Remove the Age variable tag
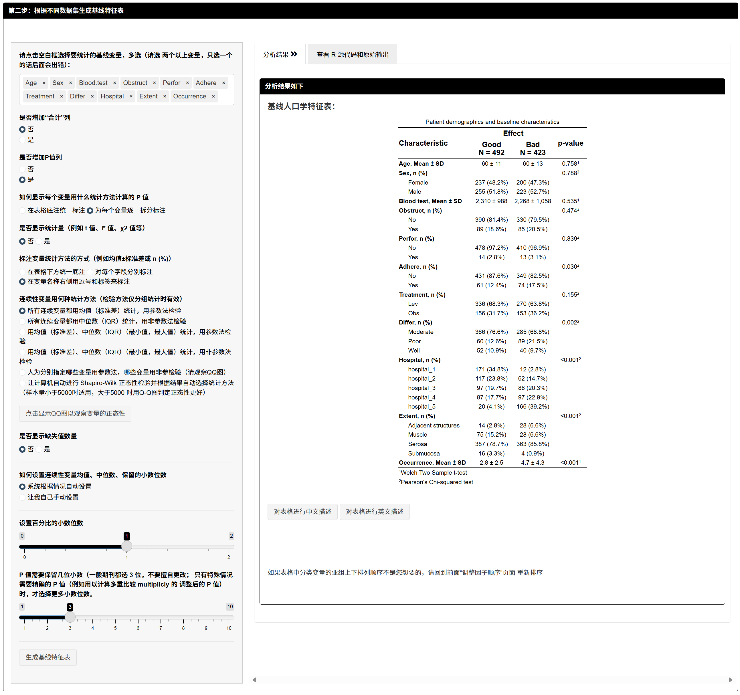Viewport: 740px width, 695px height. [44, 83]
